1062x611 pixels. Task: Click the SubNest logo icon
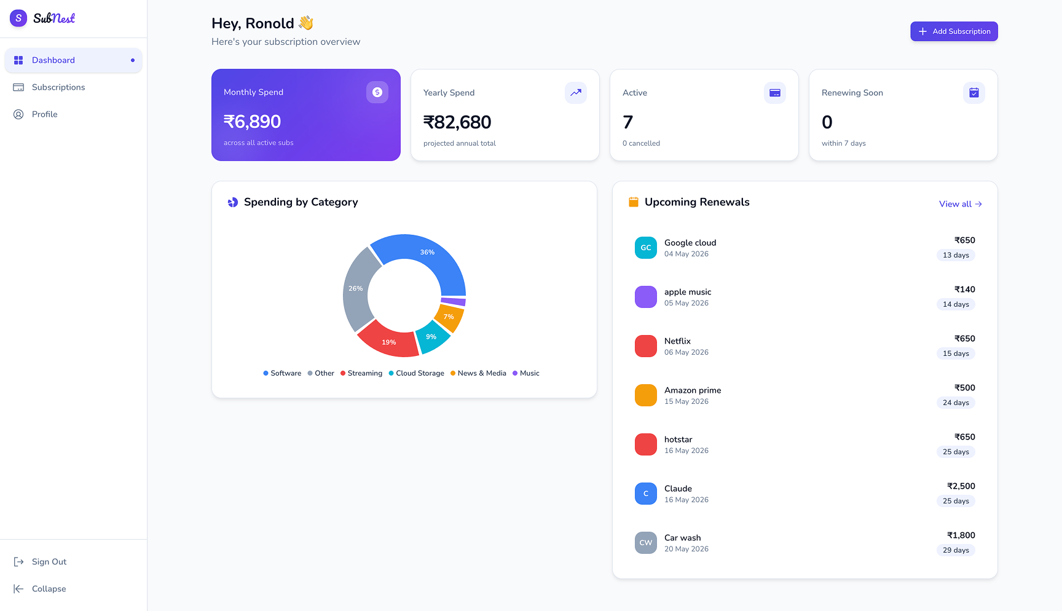click(x=18, y=18)
